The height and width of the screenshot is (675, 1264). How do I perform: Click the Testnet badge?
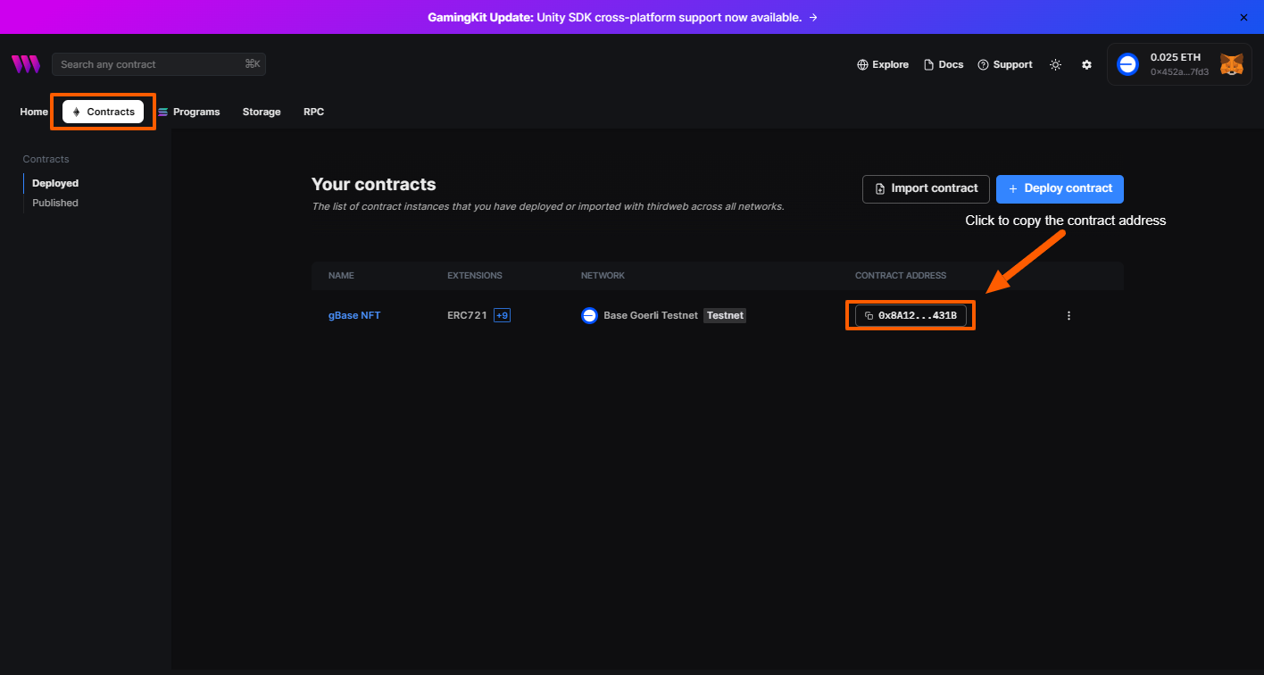point(725,315)
